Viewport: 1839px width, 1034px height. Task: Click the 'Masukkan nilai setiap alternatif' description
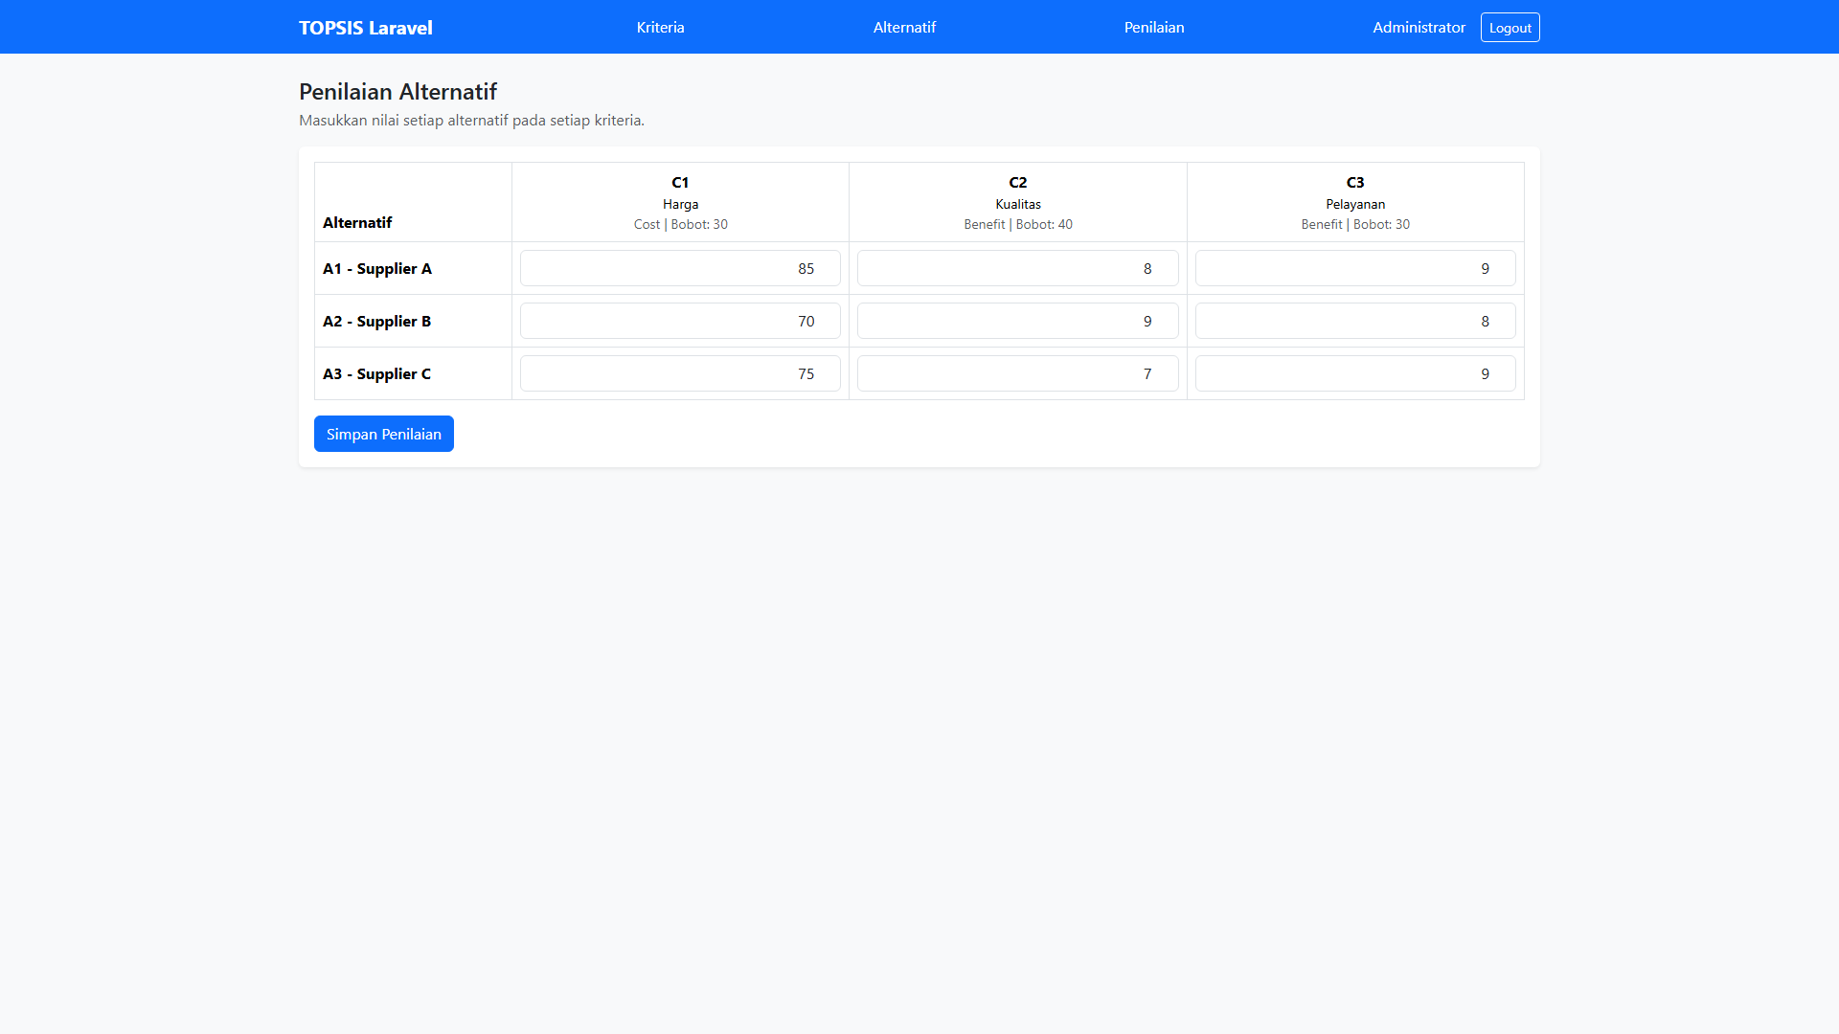(x=471, y=121)
